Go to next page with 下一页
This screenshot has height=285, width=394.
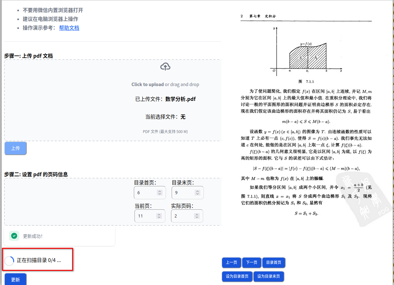(x=251, y=263)
